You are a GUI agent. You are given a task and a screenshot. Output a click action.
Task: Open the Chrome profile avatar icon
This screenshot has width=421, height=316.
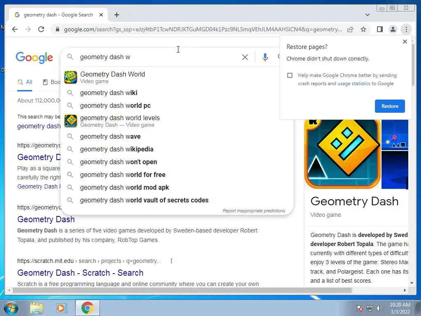click(x=393, y=29)
